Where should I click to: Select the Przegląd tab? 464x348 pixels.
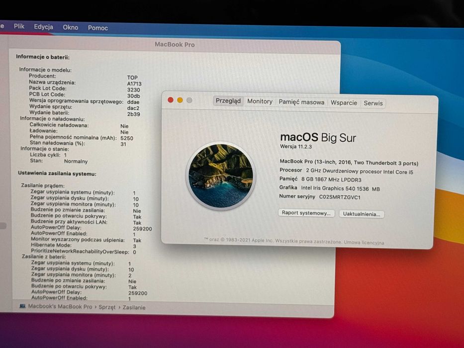click(228, 101)
